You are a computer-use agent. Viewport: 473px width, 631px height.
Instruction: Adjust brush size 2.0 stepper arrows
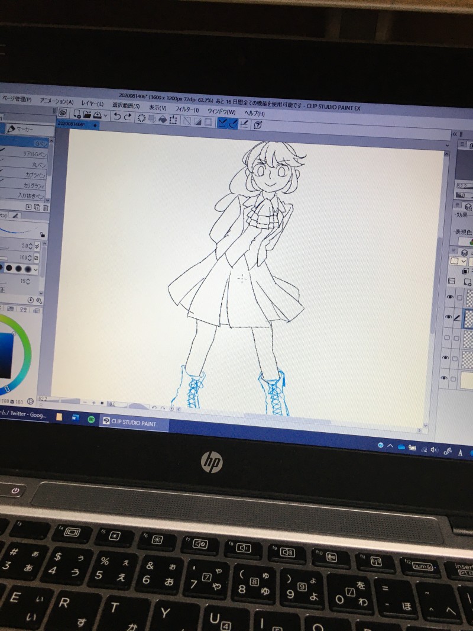[30, 246]
